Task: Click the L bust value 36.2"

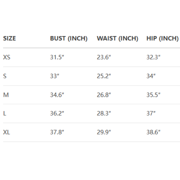Action: [57, 113]
